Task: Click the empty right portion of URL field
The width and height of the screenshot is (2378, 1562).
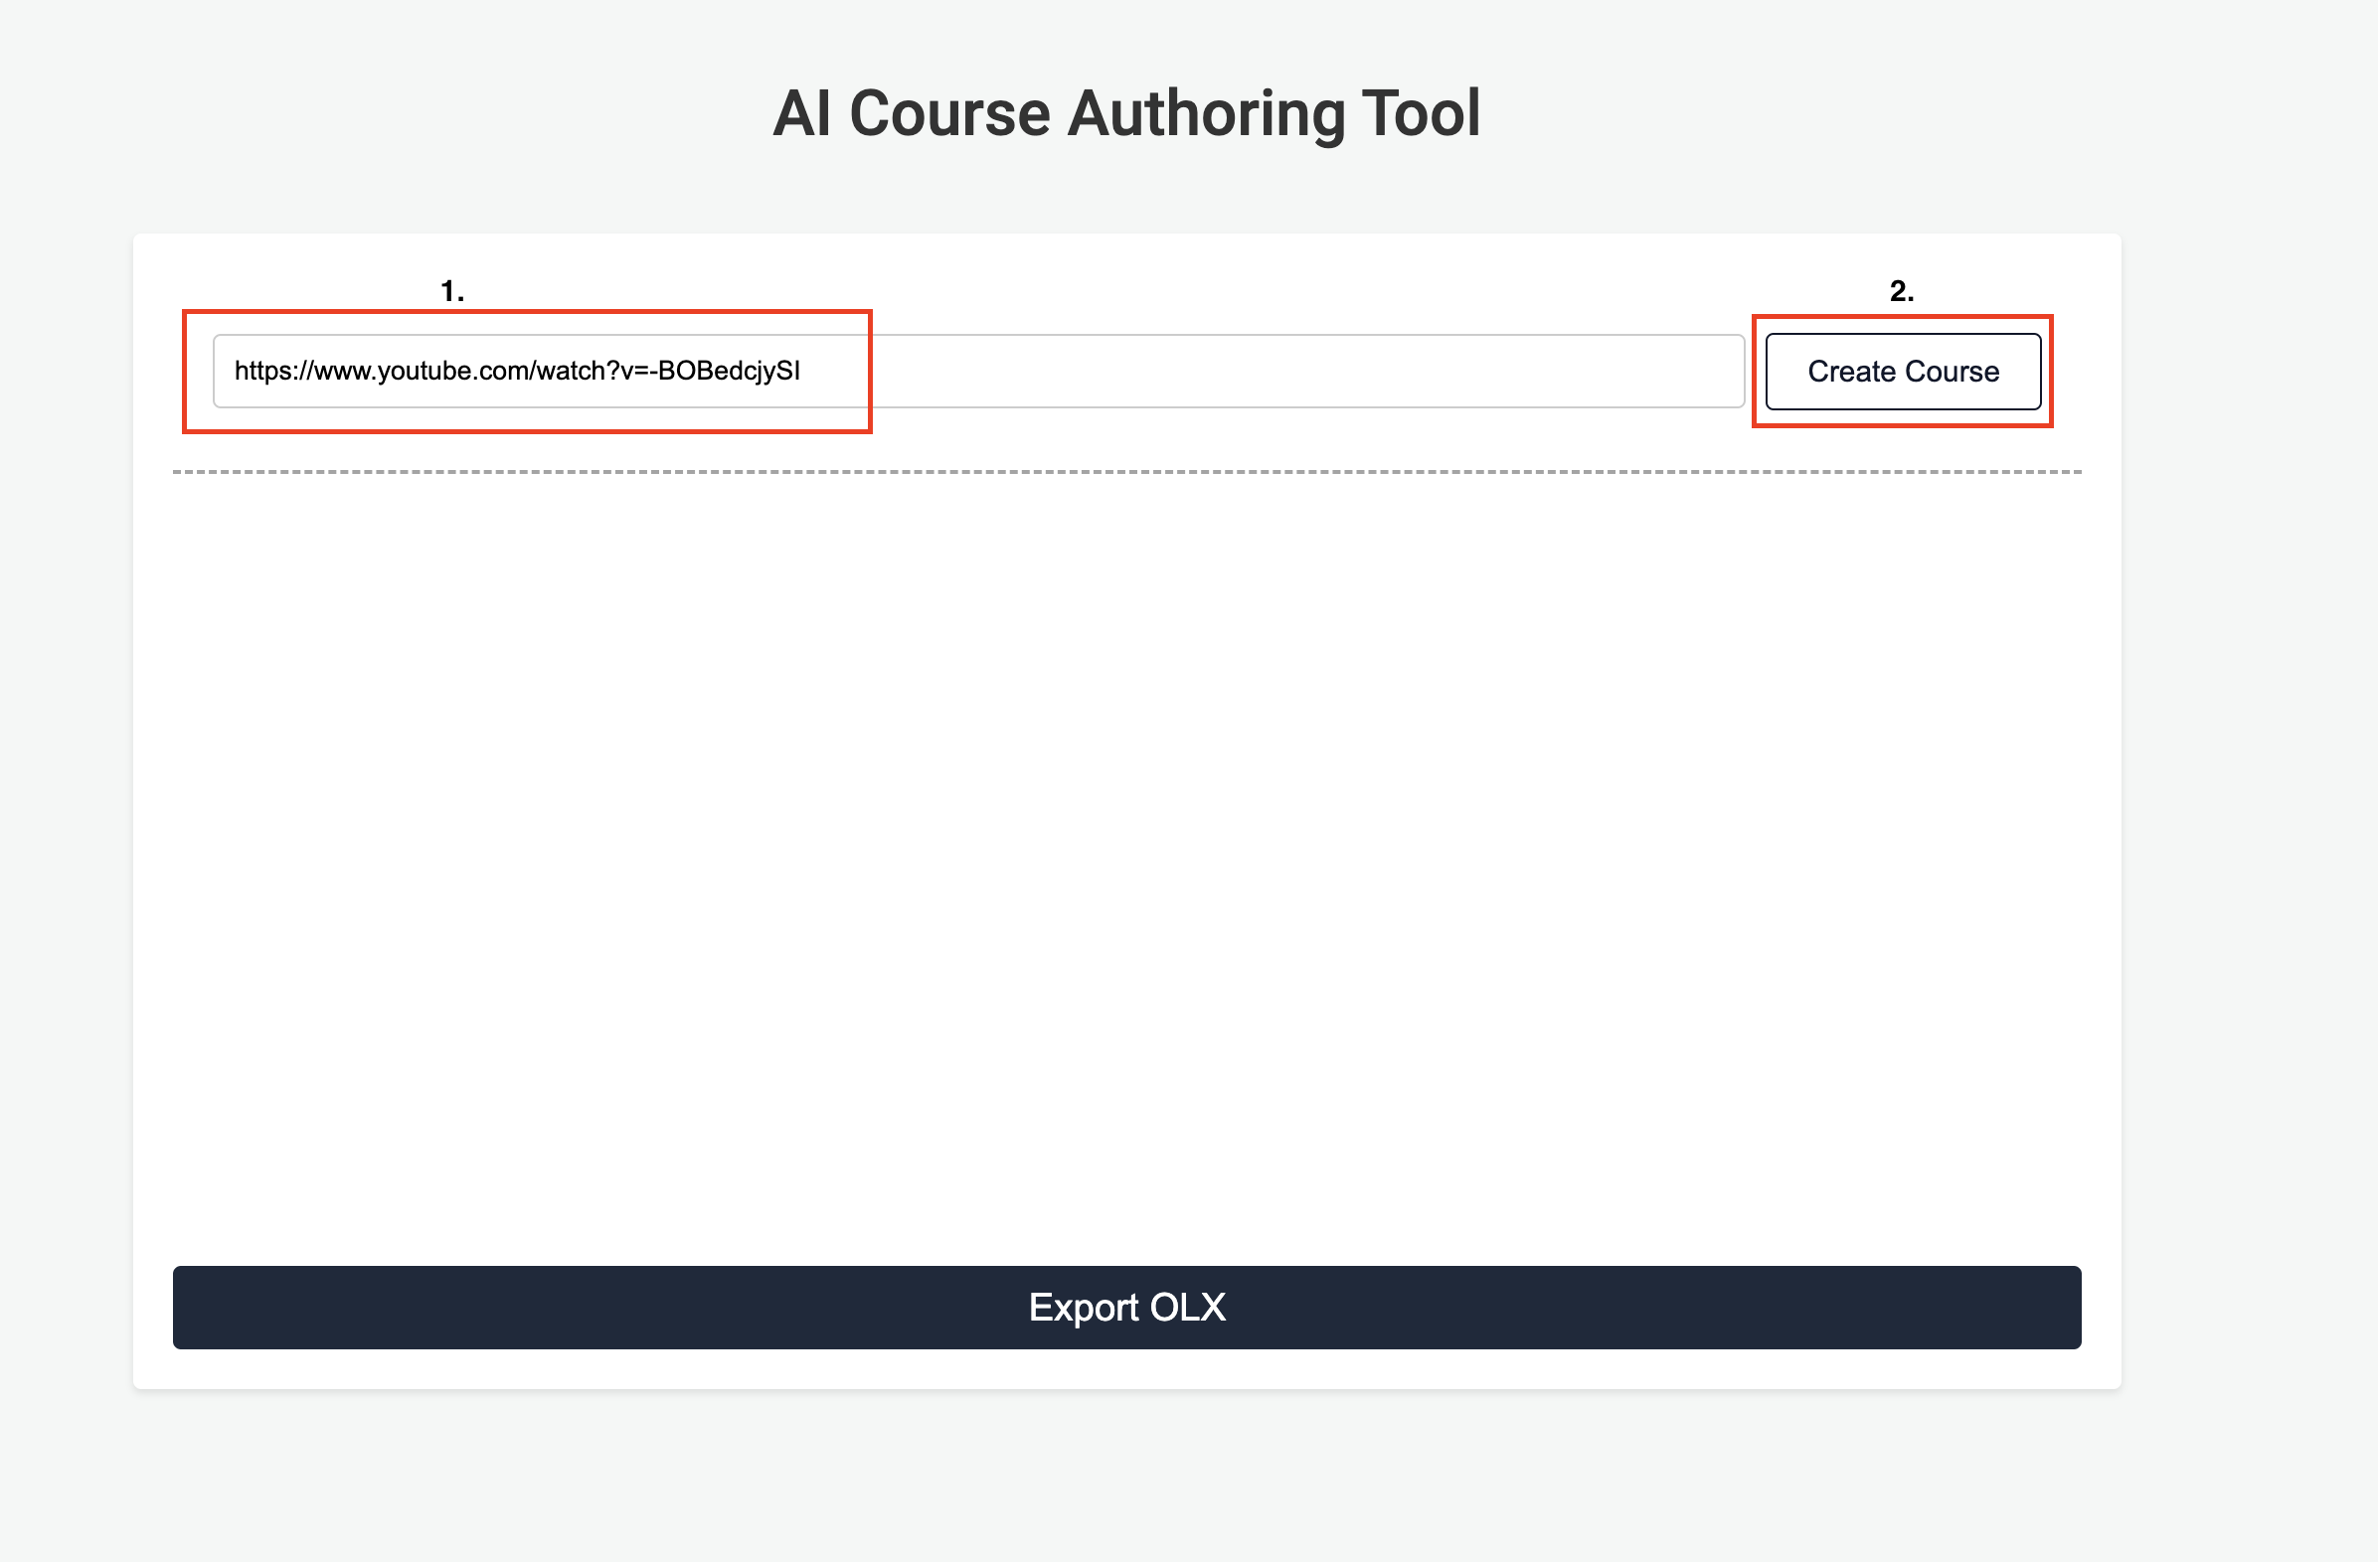Action: click(1399, 372)
